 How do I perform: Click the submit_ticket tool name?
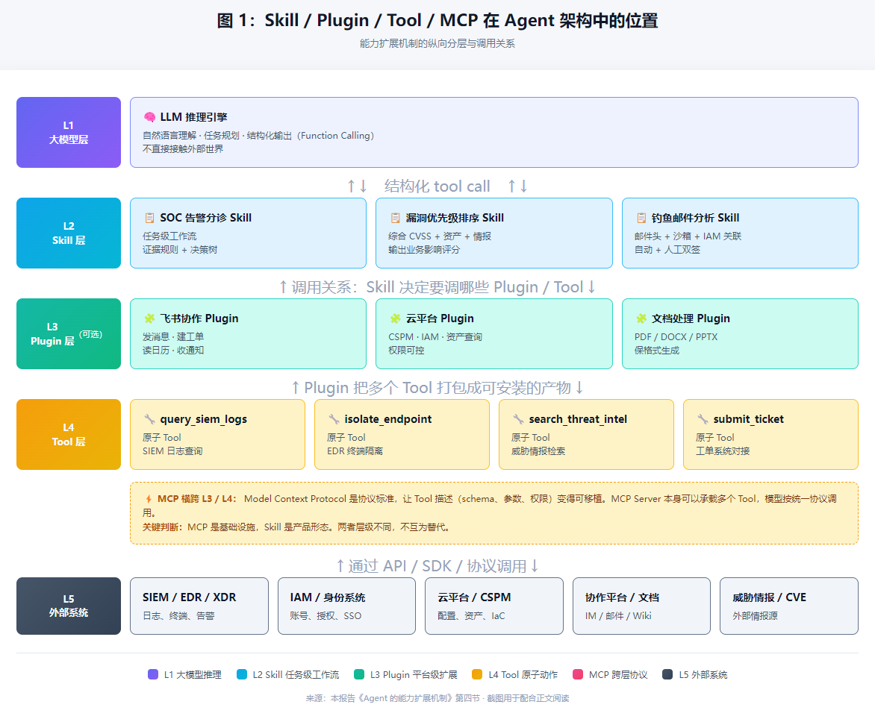tap(748, 419)
